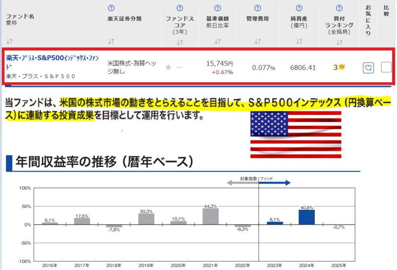This screenshot has height=270, width=397.
Task: Click the gray star fund score icon
Action: click(x=168, y=67)
